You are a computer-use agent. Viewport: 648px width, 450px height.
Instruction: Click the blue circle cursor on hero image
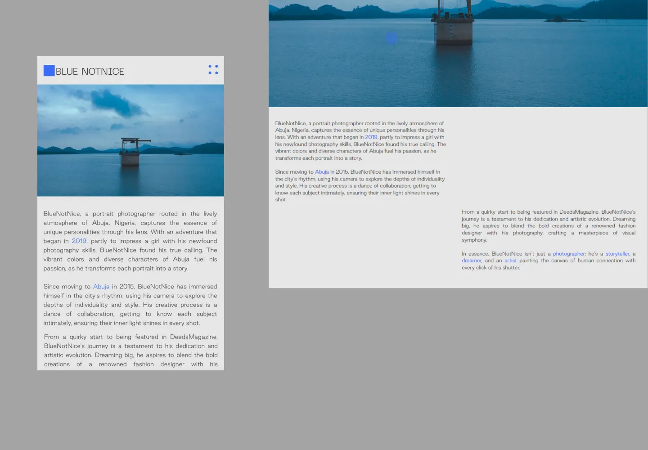pyautogui.click(x=392, y=39)
